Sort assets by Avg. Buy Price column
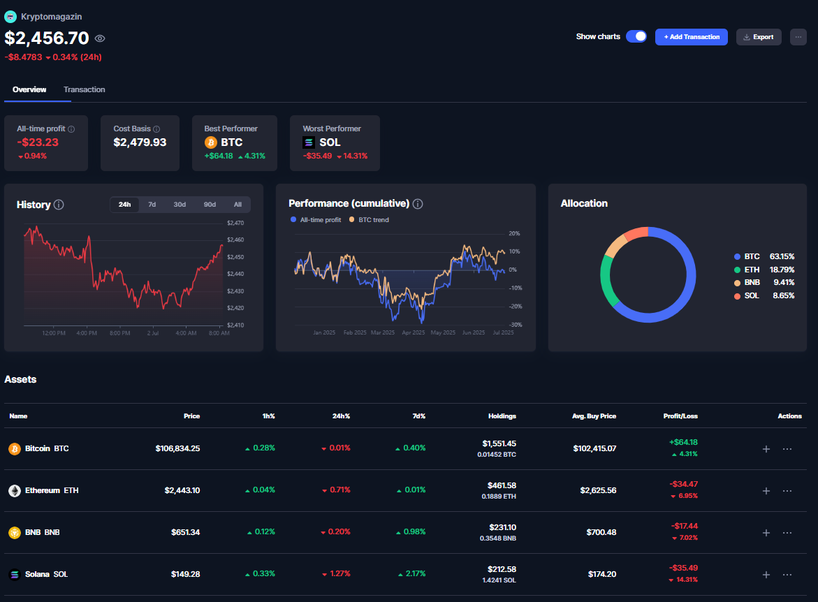 coord(594,416)
